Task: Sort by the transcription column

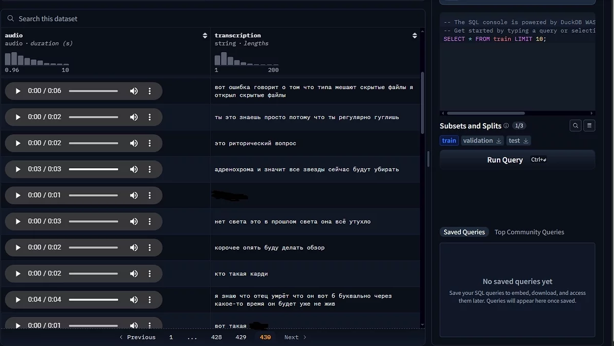Action: pos(414,36)
